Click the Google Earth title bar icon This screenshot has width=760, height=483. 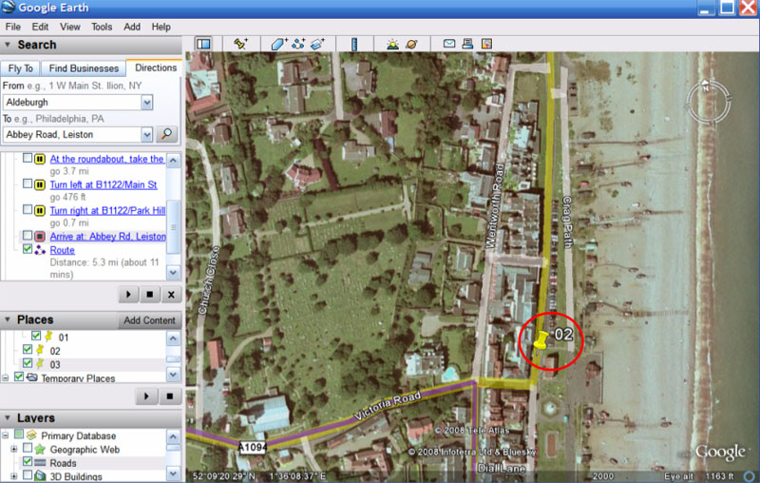pyautogui.click(x=9, y=8)
